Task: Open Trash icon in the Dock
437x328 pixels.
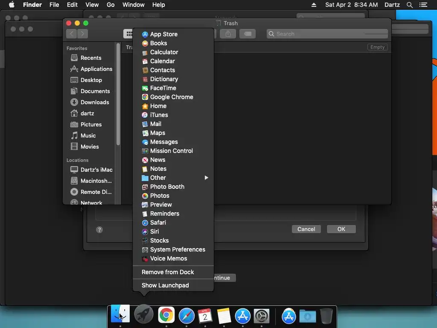Action: pos(326,316)
